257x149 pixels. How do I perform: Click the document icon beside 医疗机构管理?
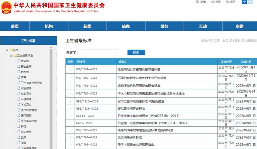tap(19, 110)
